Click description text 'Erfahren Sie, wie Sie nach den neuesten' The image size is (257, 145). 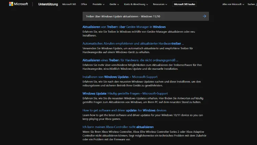pos(142,83)
